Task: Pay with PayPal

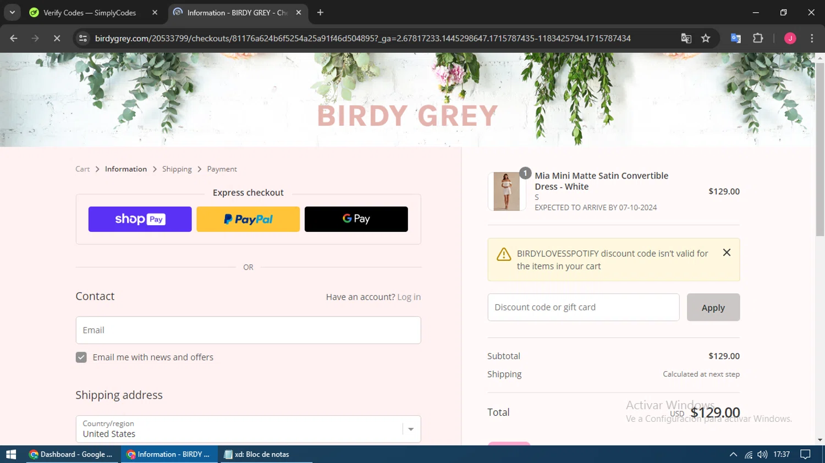Action: click(x=248, y=219)
